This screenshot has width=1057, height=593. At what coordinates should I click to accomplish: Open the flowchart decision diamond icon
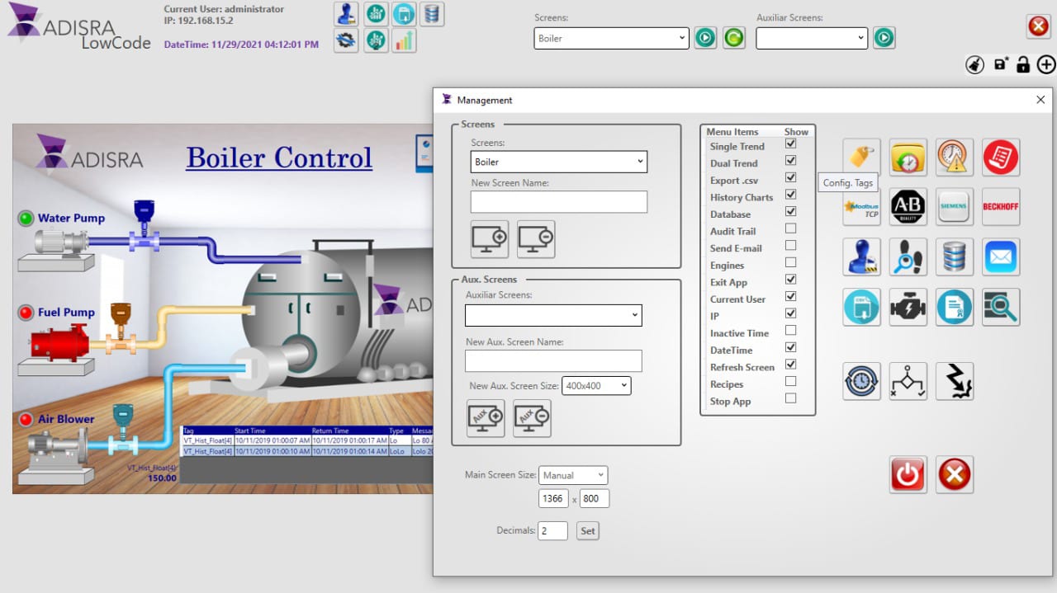[x=908, y=381]
